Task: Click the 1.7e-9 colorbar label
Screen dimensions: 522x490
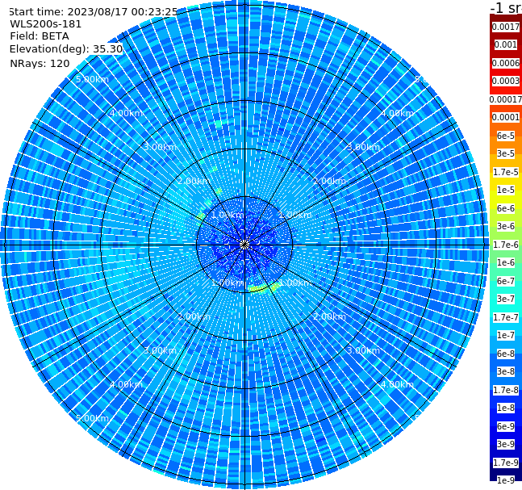Action: click(506, 463)
